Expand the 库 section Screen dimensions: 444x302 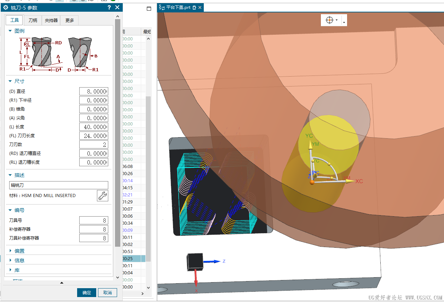[10, 270]
